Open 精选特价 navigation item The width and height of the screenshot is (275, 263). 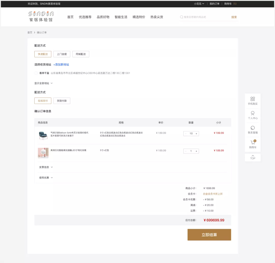tap(139, 17)
